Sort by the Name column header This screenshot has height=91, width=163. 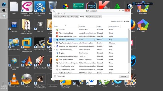pos(66,27)
